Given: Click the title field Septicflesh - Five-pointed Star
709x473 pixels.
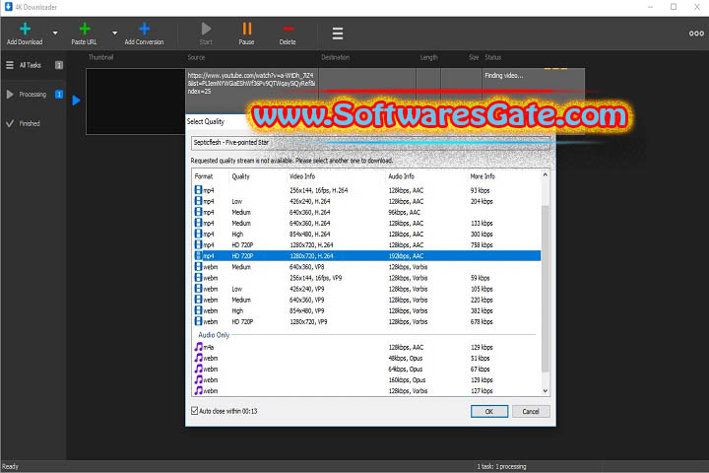Looking at the screenshot, I should point(370,143).
